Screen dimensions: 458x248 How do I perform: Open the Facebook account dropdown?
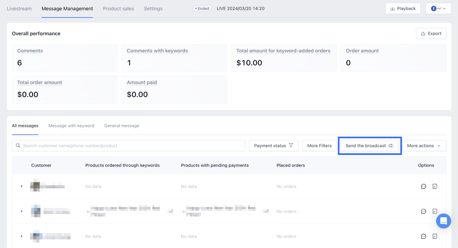click(438, 9)
